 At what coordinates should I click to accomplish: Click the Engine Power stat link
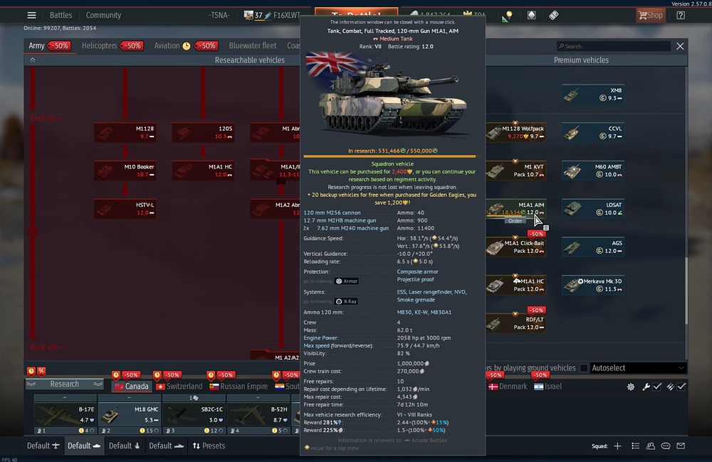(320, 338)
